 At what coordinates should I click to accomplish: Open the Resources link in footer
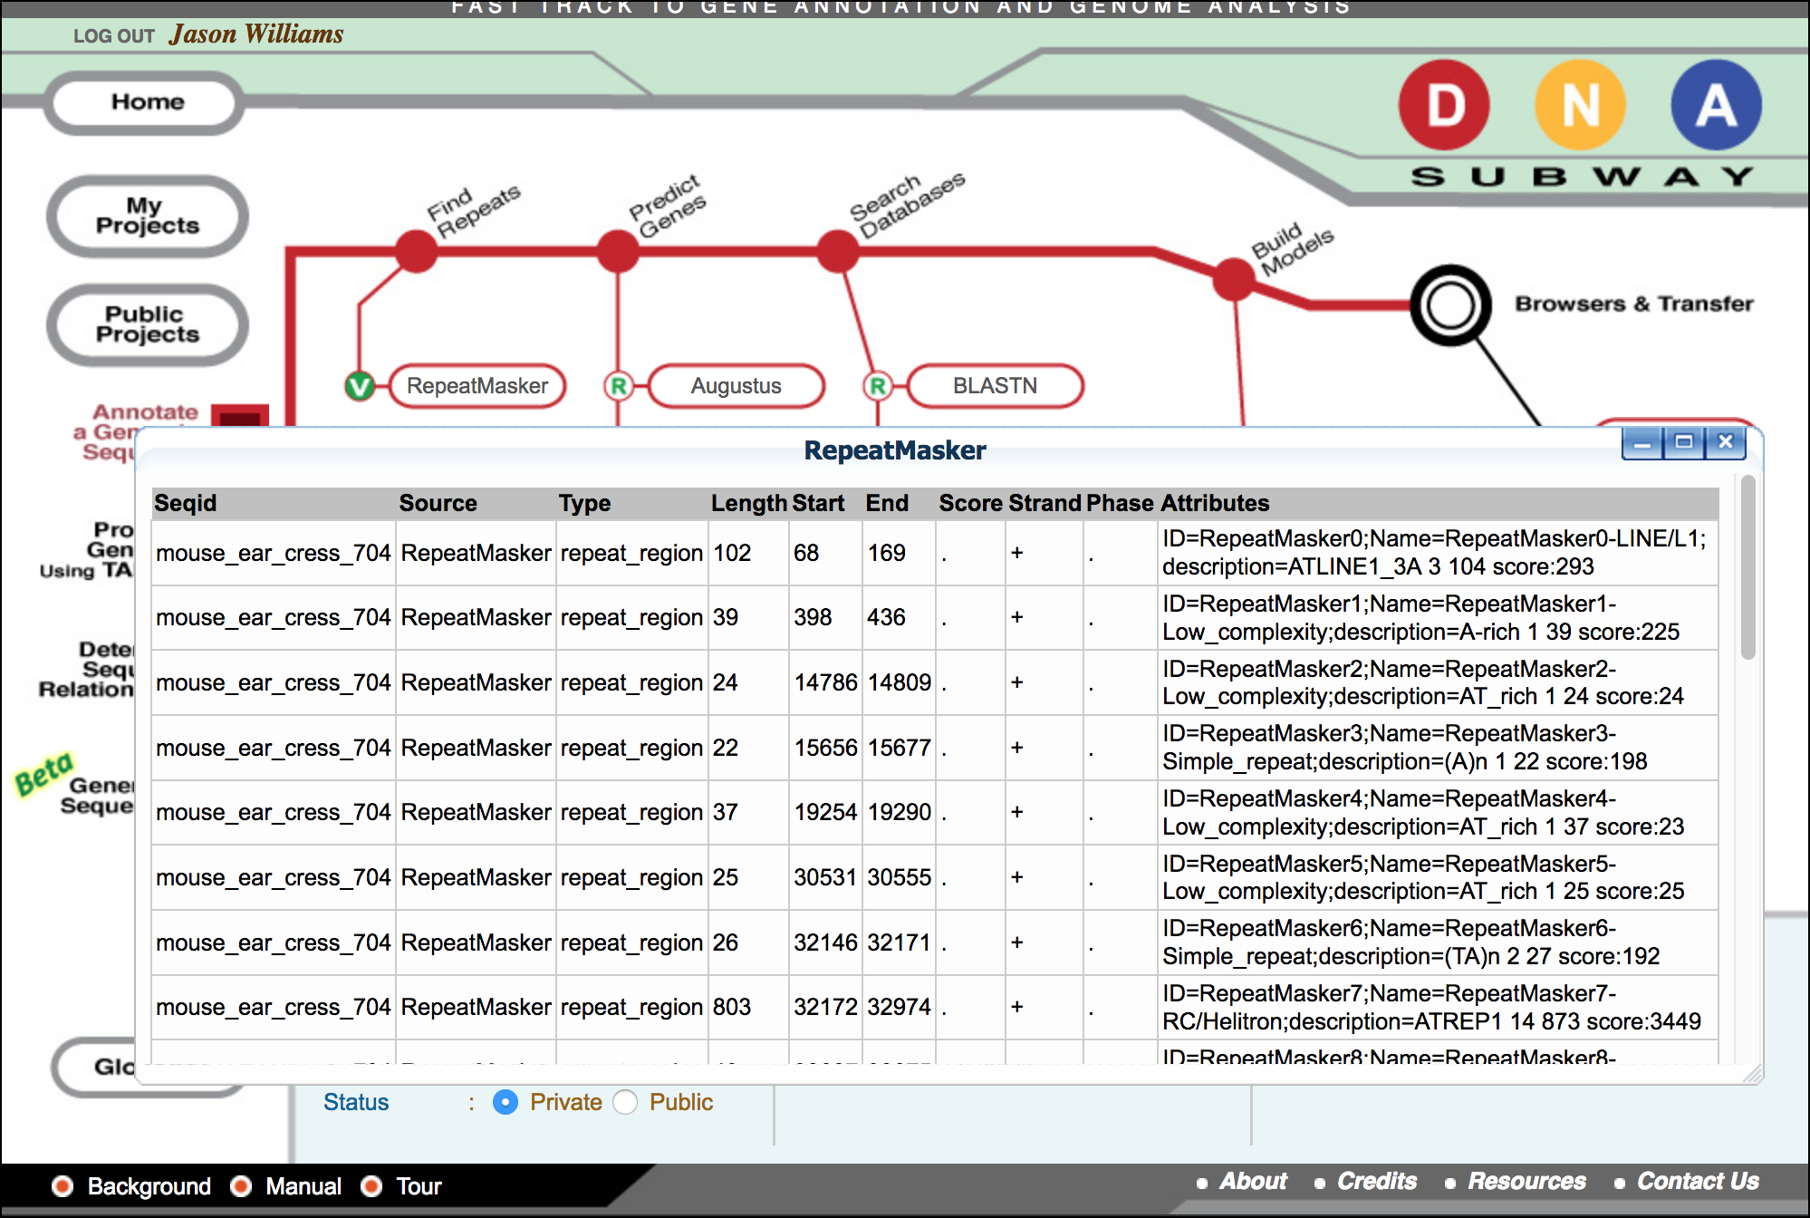(1526, 1181)
